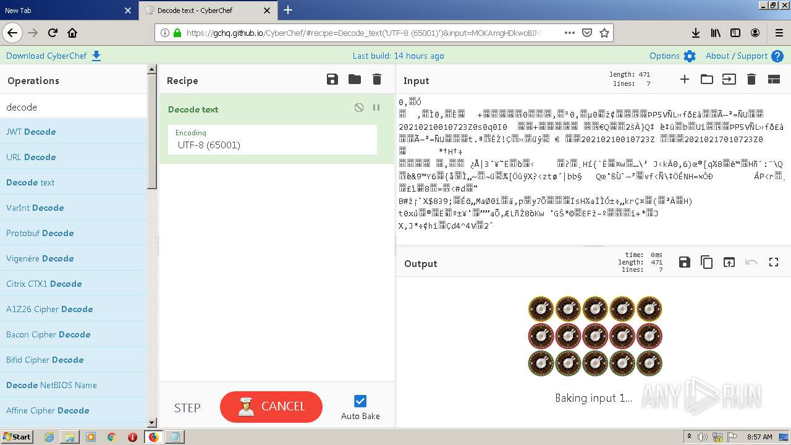Select Bifid Cipher Decode operation
Screen dimensions: 791x445
(74, 360)
